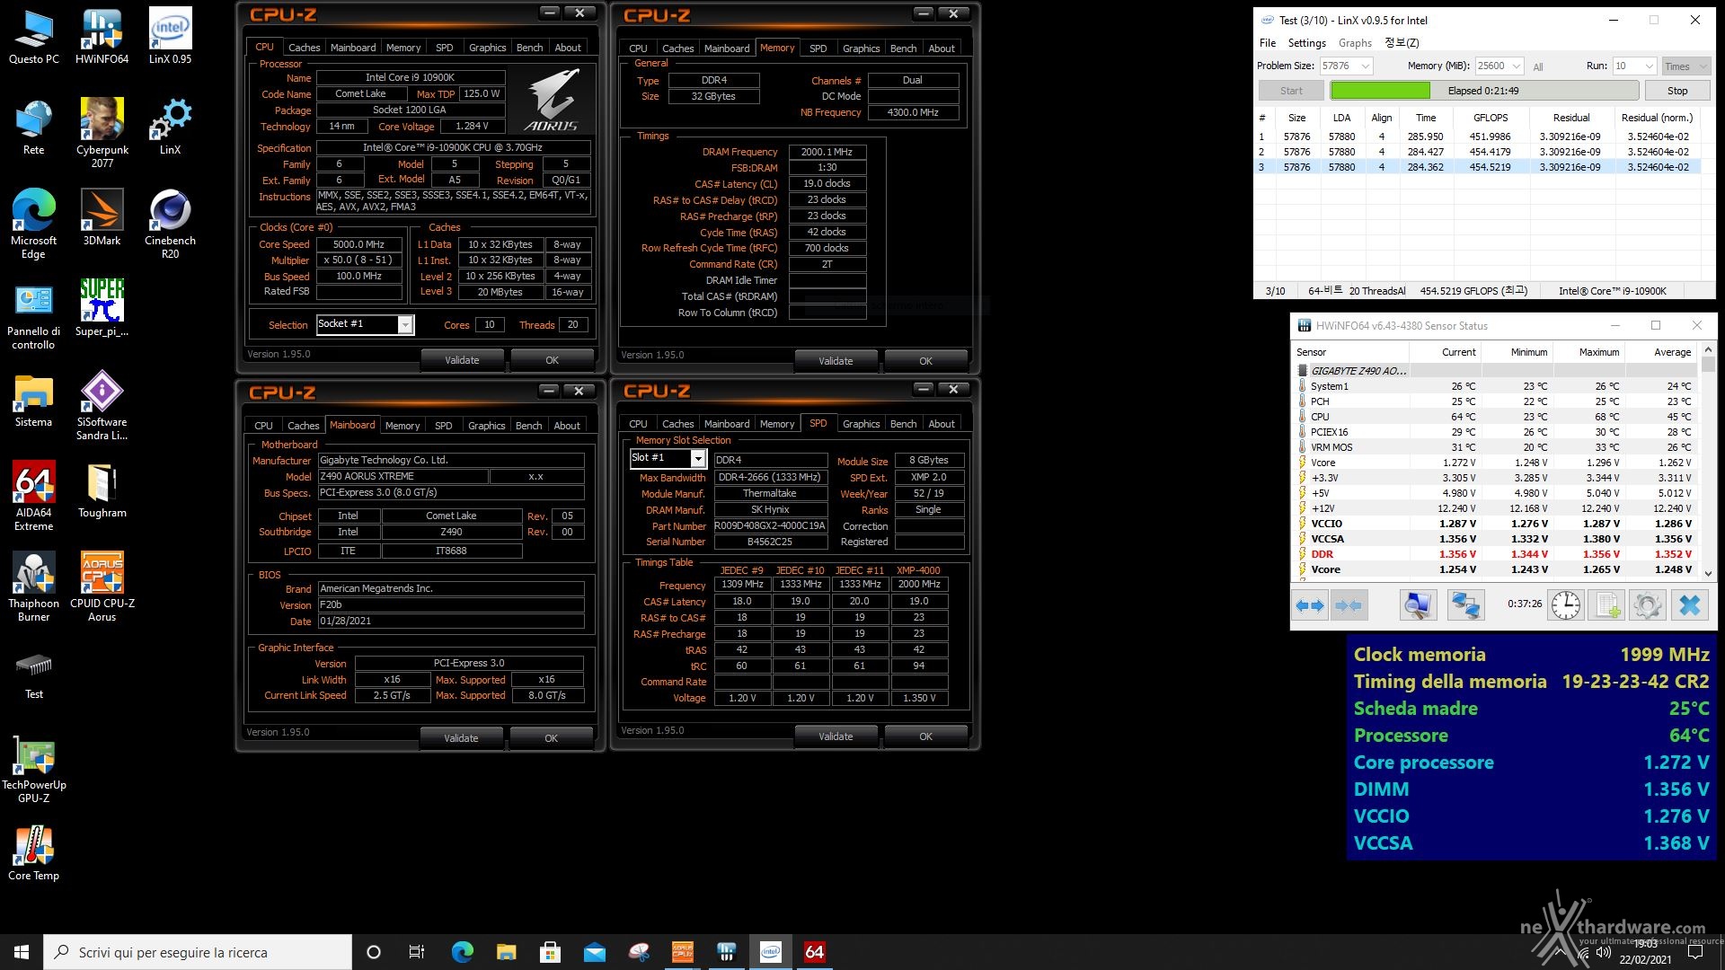Image resolution: width=1725 pixels, height=970 pixels.
Task: Click the HWiNFO64 sensor list scrollbar down arrow
Action: pyautogui.click(x=1708, y=573)
